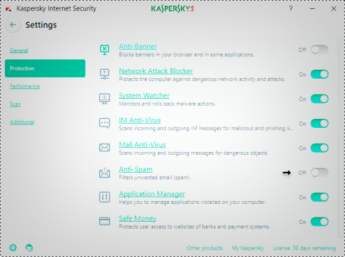
Task: Open the General settings section
Action: pos(19,50)
